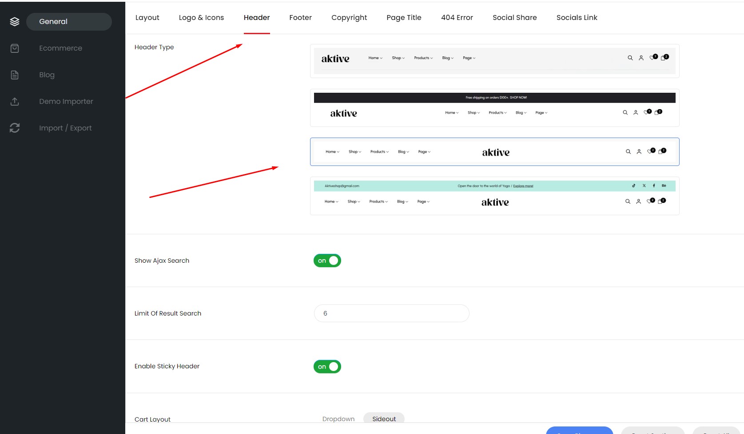
Task: Switch to the Footer tab
Action: click(x=300, y=18)
